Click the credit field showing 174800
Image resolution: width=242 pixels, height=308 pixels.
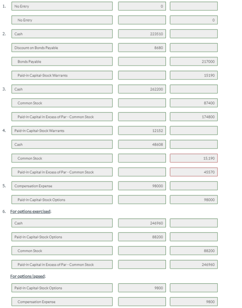(194, 117)
